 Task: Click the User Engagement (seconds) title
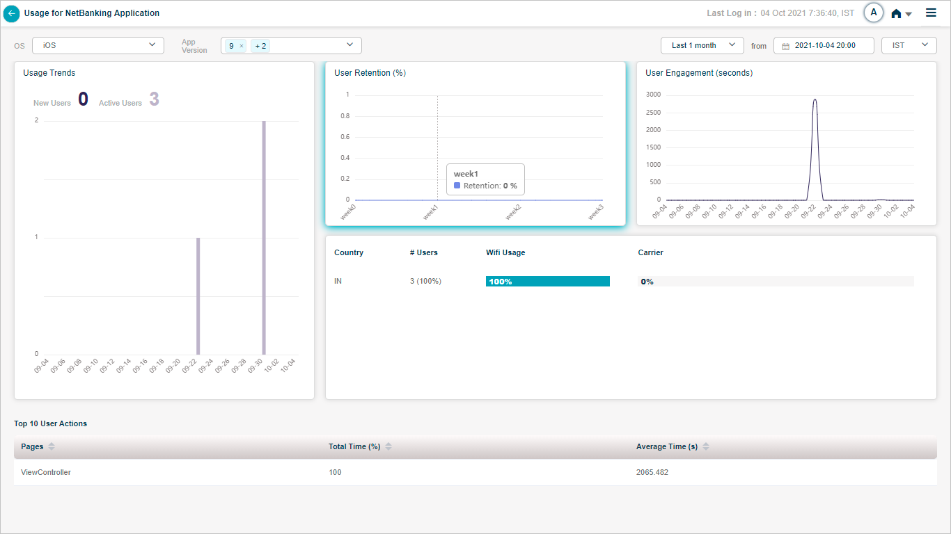point(699,72)
